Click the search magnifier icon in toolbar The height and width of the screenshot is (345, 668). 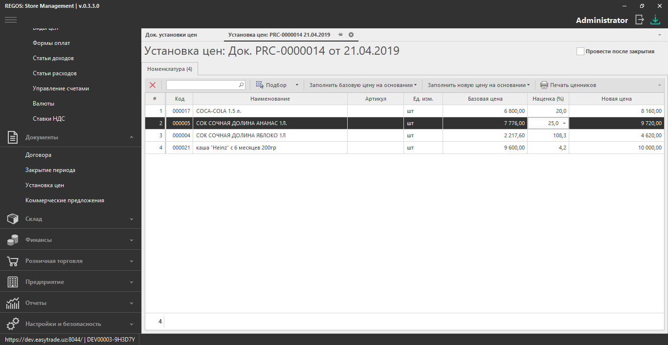coord(241,85)
